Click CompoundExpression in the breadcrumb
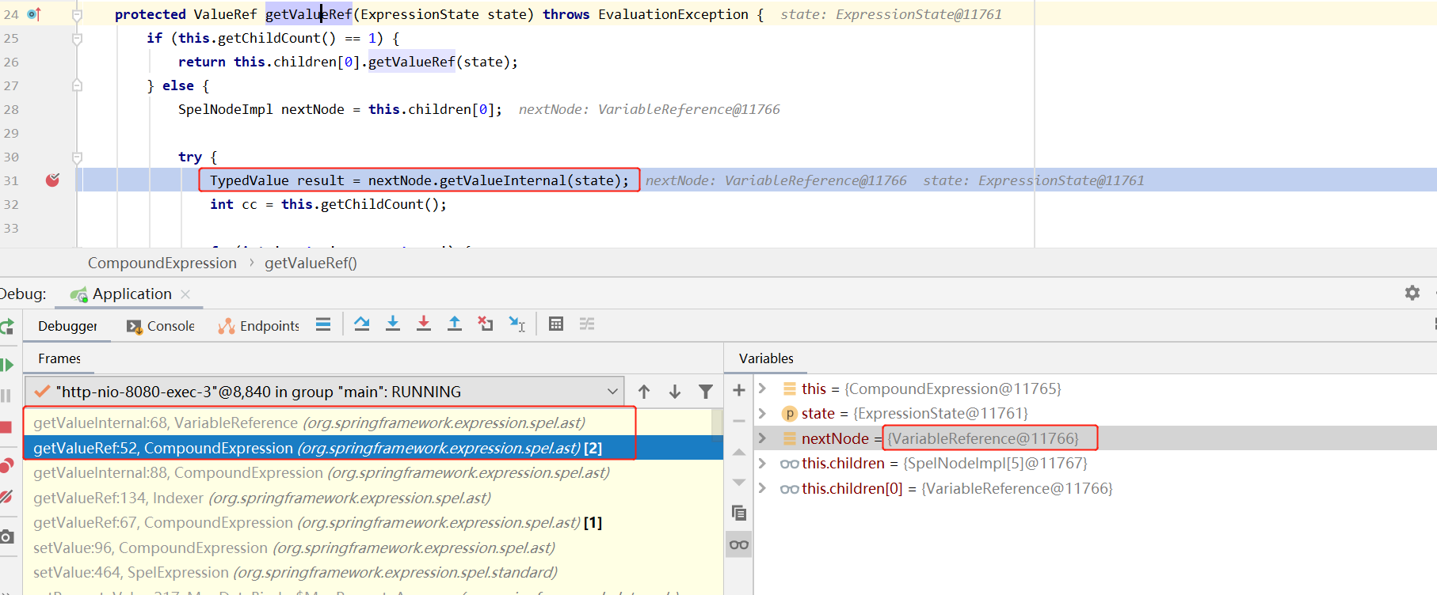This screenshot has height=595, width=1437. pyautogui.click(x=162, y=263)
